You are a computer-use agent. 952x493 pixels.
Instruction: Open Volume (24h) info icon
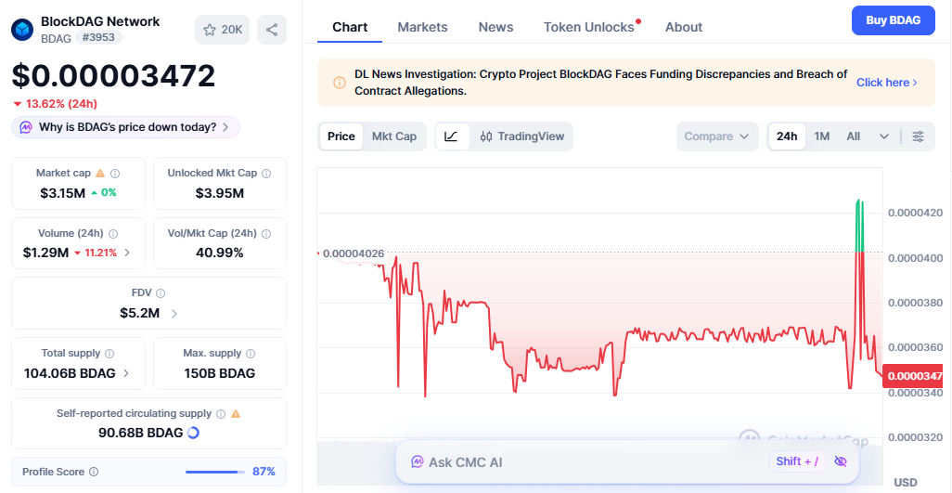[x=113, y=234]
